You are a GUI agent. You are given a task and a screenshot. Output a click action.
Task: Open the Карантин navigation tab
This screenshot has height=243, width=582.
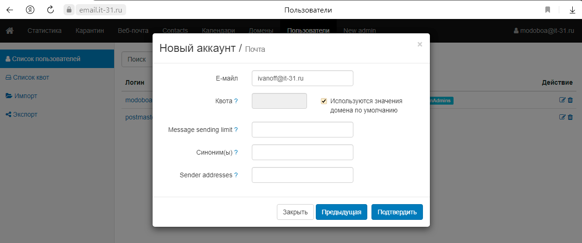pyautogui.click(x=90, y=31)
